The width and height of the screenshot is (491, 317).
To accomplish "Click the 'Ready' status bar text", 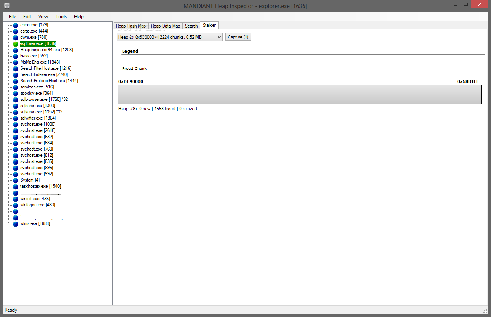I will (x=11, y=310).
